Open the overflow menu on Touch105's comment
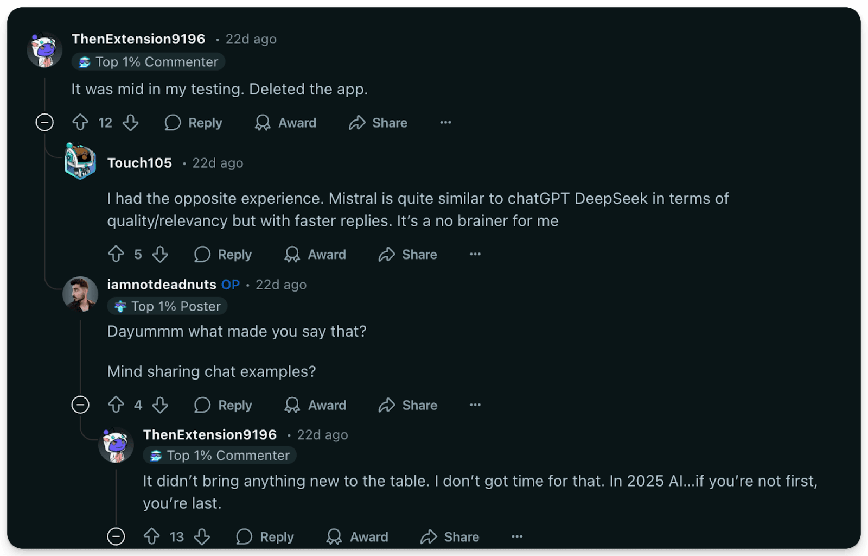 coord(475,254)
